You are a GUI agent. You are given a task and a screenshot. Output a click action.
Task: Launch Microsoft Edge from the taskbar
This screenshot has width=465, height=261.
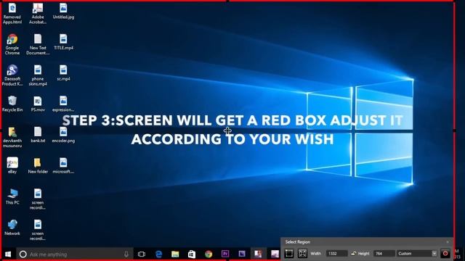[158, 254]
